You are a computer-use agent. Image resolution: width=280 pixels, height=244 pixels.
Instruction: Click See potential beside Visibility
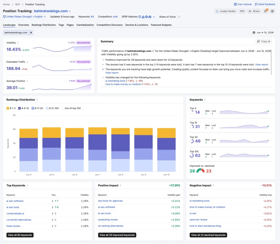[x=83, y=43]
